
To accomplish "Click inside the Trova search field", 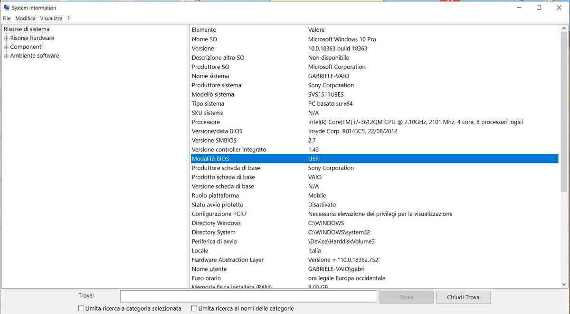I will [248, 297].
